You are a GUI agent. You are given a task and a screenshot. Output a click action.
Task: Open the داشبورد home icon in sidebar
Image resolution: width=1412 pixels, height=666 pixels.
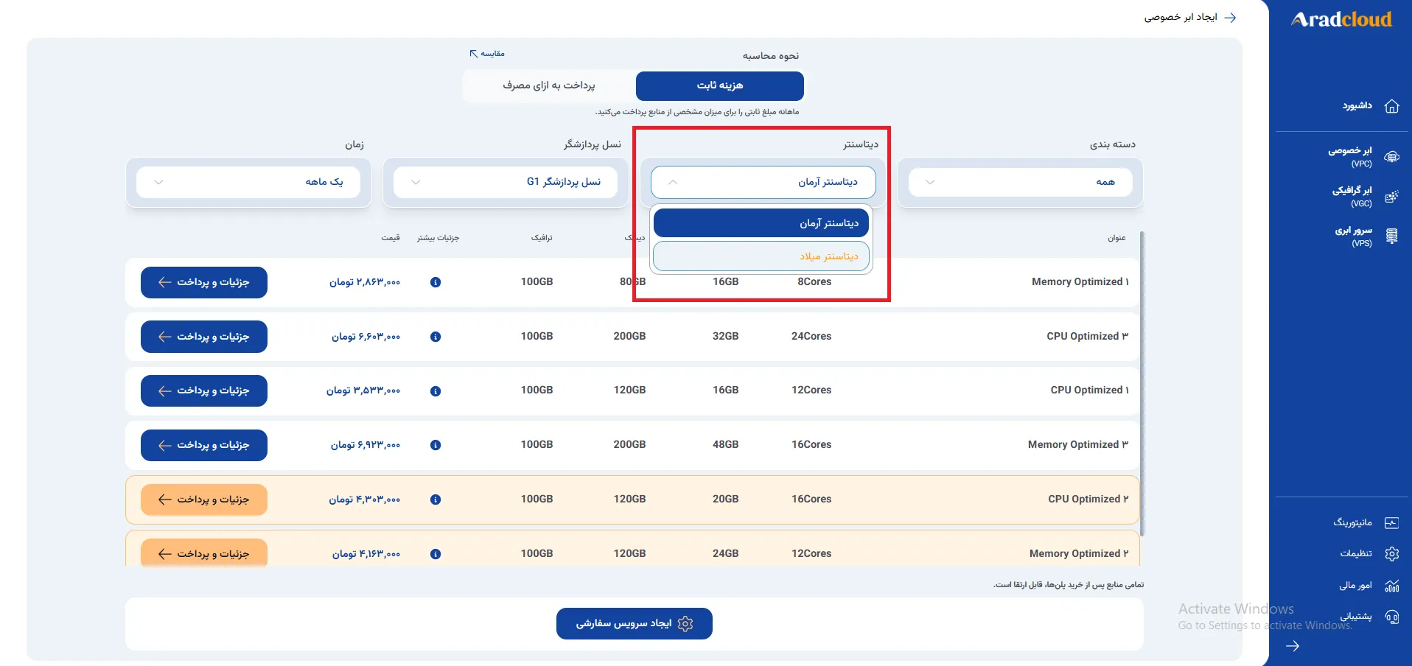pyautogui.click(x=1391, y=106)
